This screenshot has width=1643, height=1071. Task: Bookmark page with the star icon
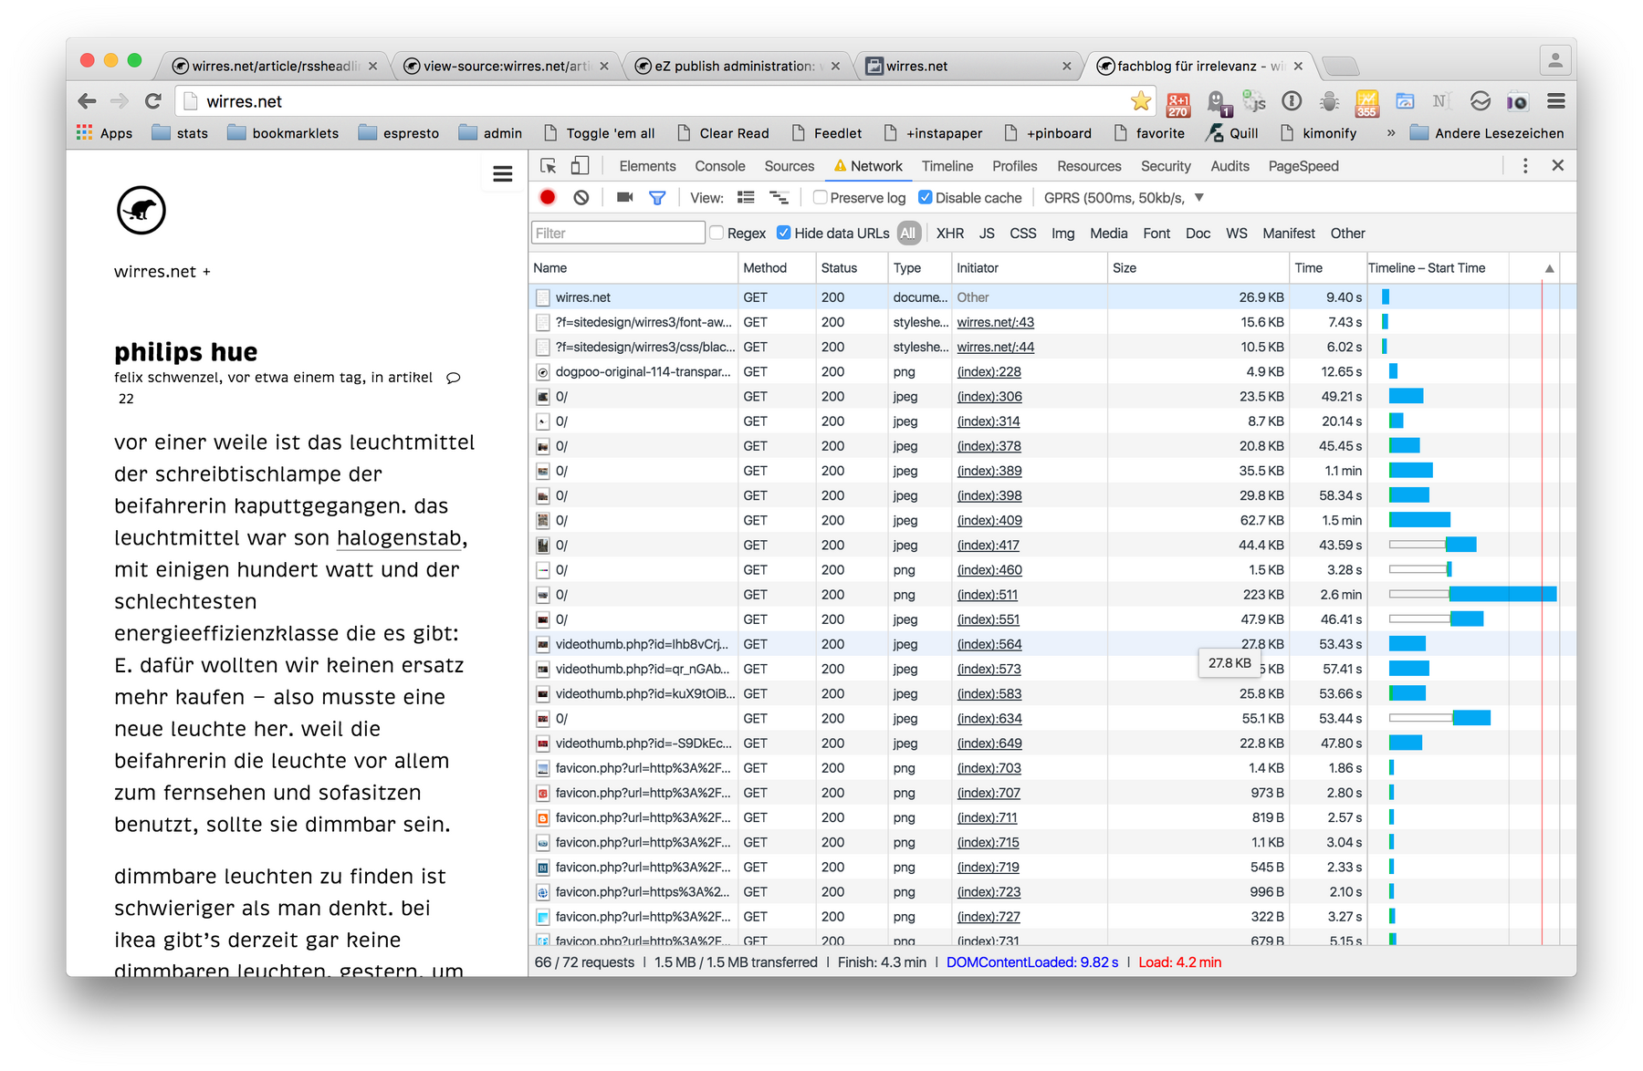[x=1140, y=101]
